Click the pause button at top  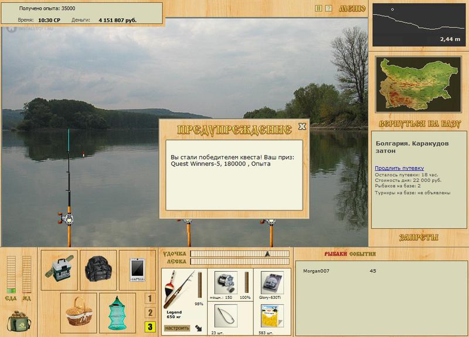[318, 8]
